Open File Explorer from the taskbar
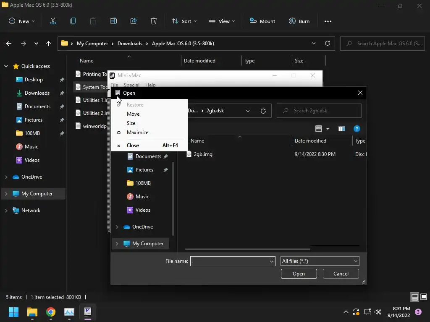This screenshot has width=430, height=322. click(32, 312)
